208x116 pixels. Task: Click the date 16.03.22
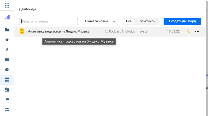pos(173,31)
